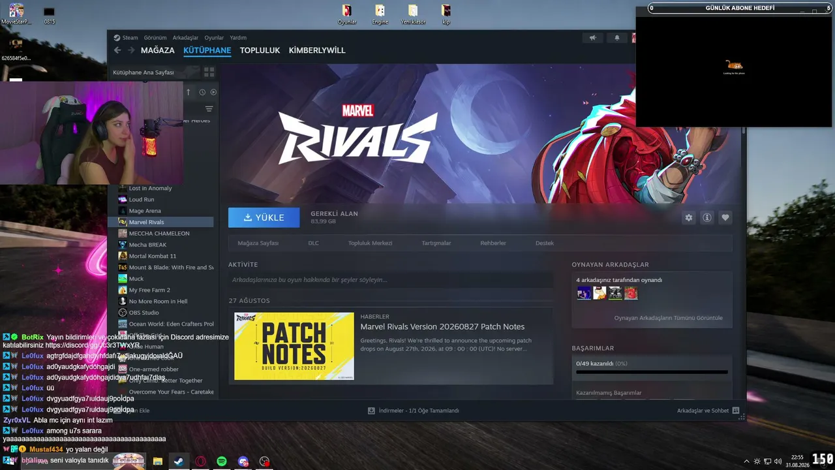Open Marvel Rivals settings gear
Viewport: 835px width, 470px height.
[688, 217]
